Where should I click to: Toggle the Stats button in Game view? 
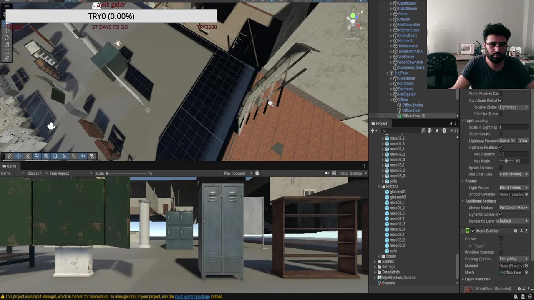pyautogui.click(x=343, y=173)
